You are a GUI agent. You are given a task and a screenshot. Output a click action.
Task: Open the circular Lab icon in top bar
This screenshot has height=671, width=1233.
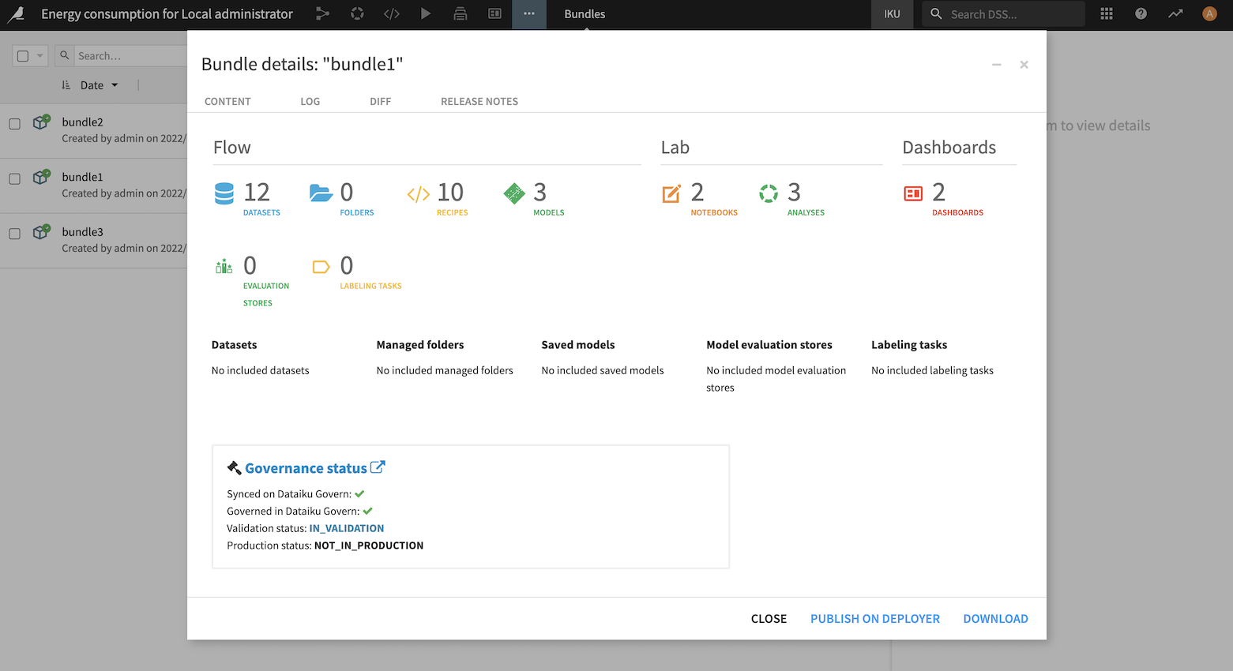click(x=357, y=13)
